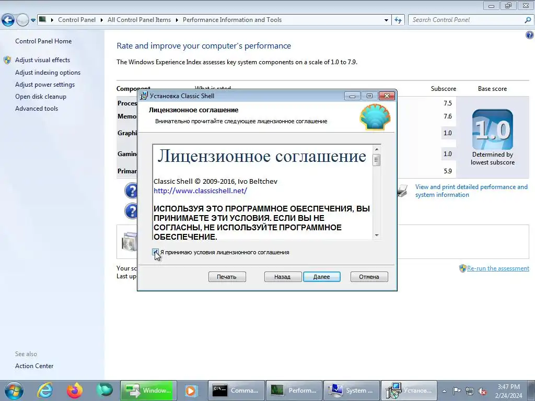The image size is (535, 401).
Task: Click the 5.9 subscore value
Action: [448, 171]
